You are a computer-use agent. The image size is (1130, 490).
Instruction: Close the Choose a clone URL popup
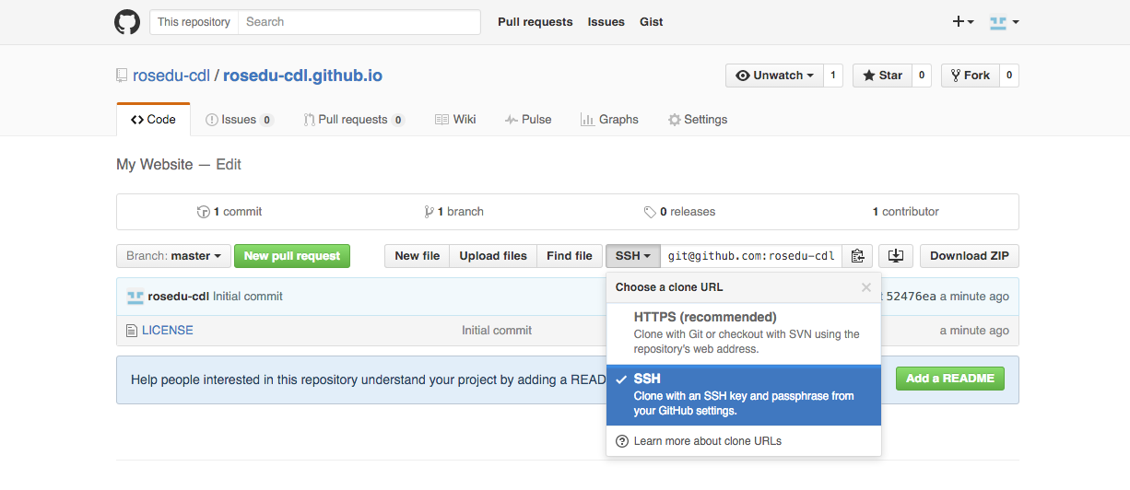pos(866,287)
